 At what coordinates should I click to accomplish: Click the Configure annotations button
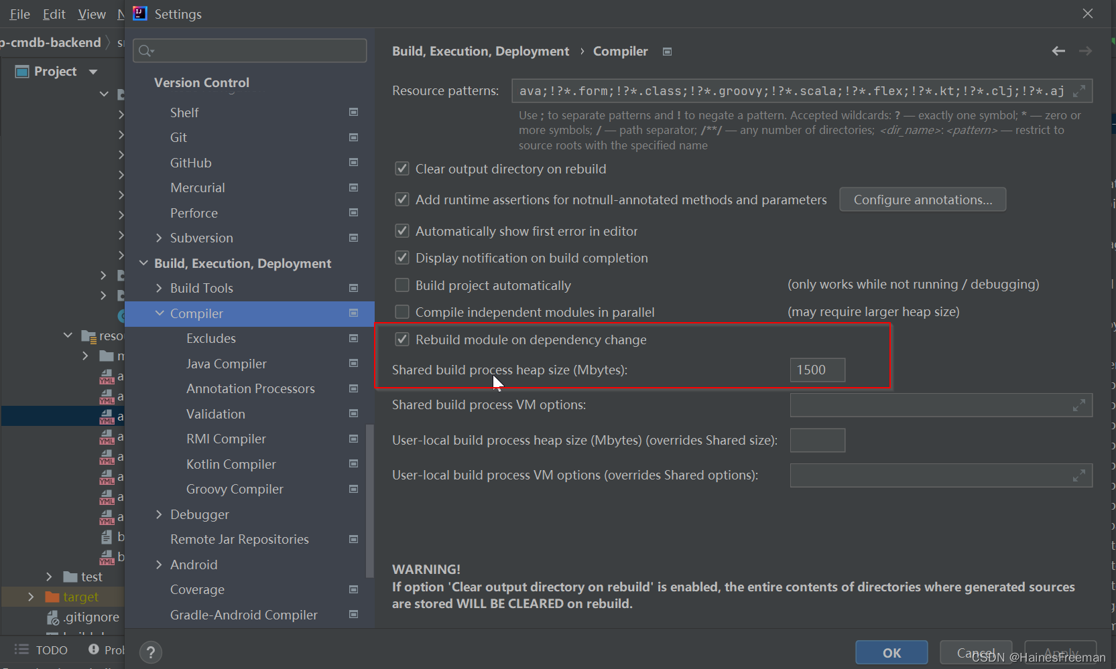click(922, 200)
